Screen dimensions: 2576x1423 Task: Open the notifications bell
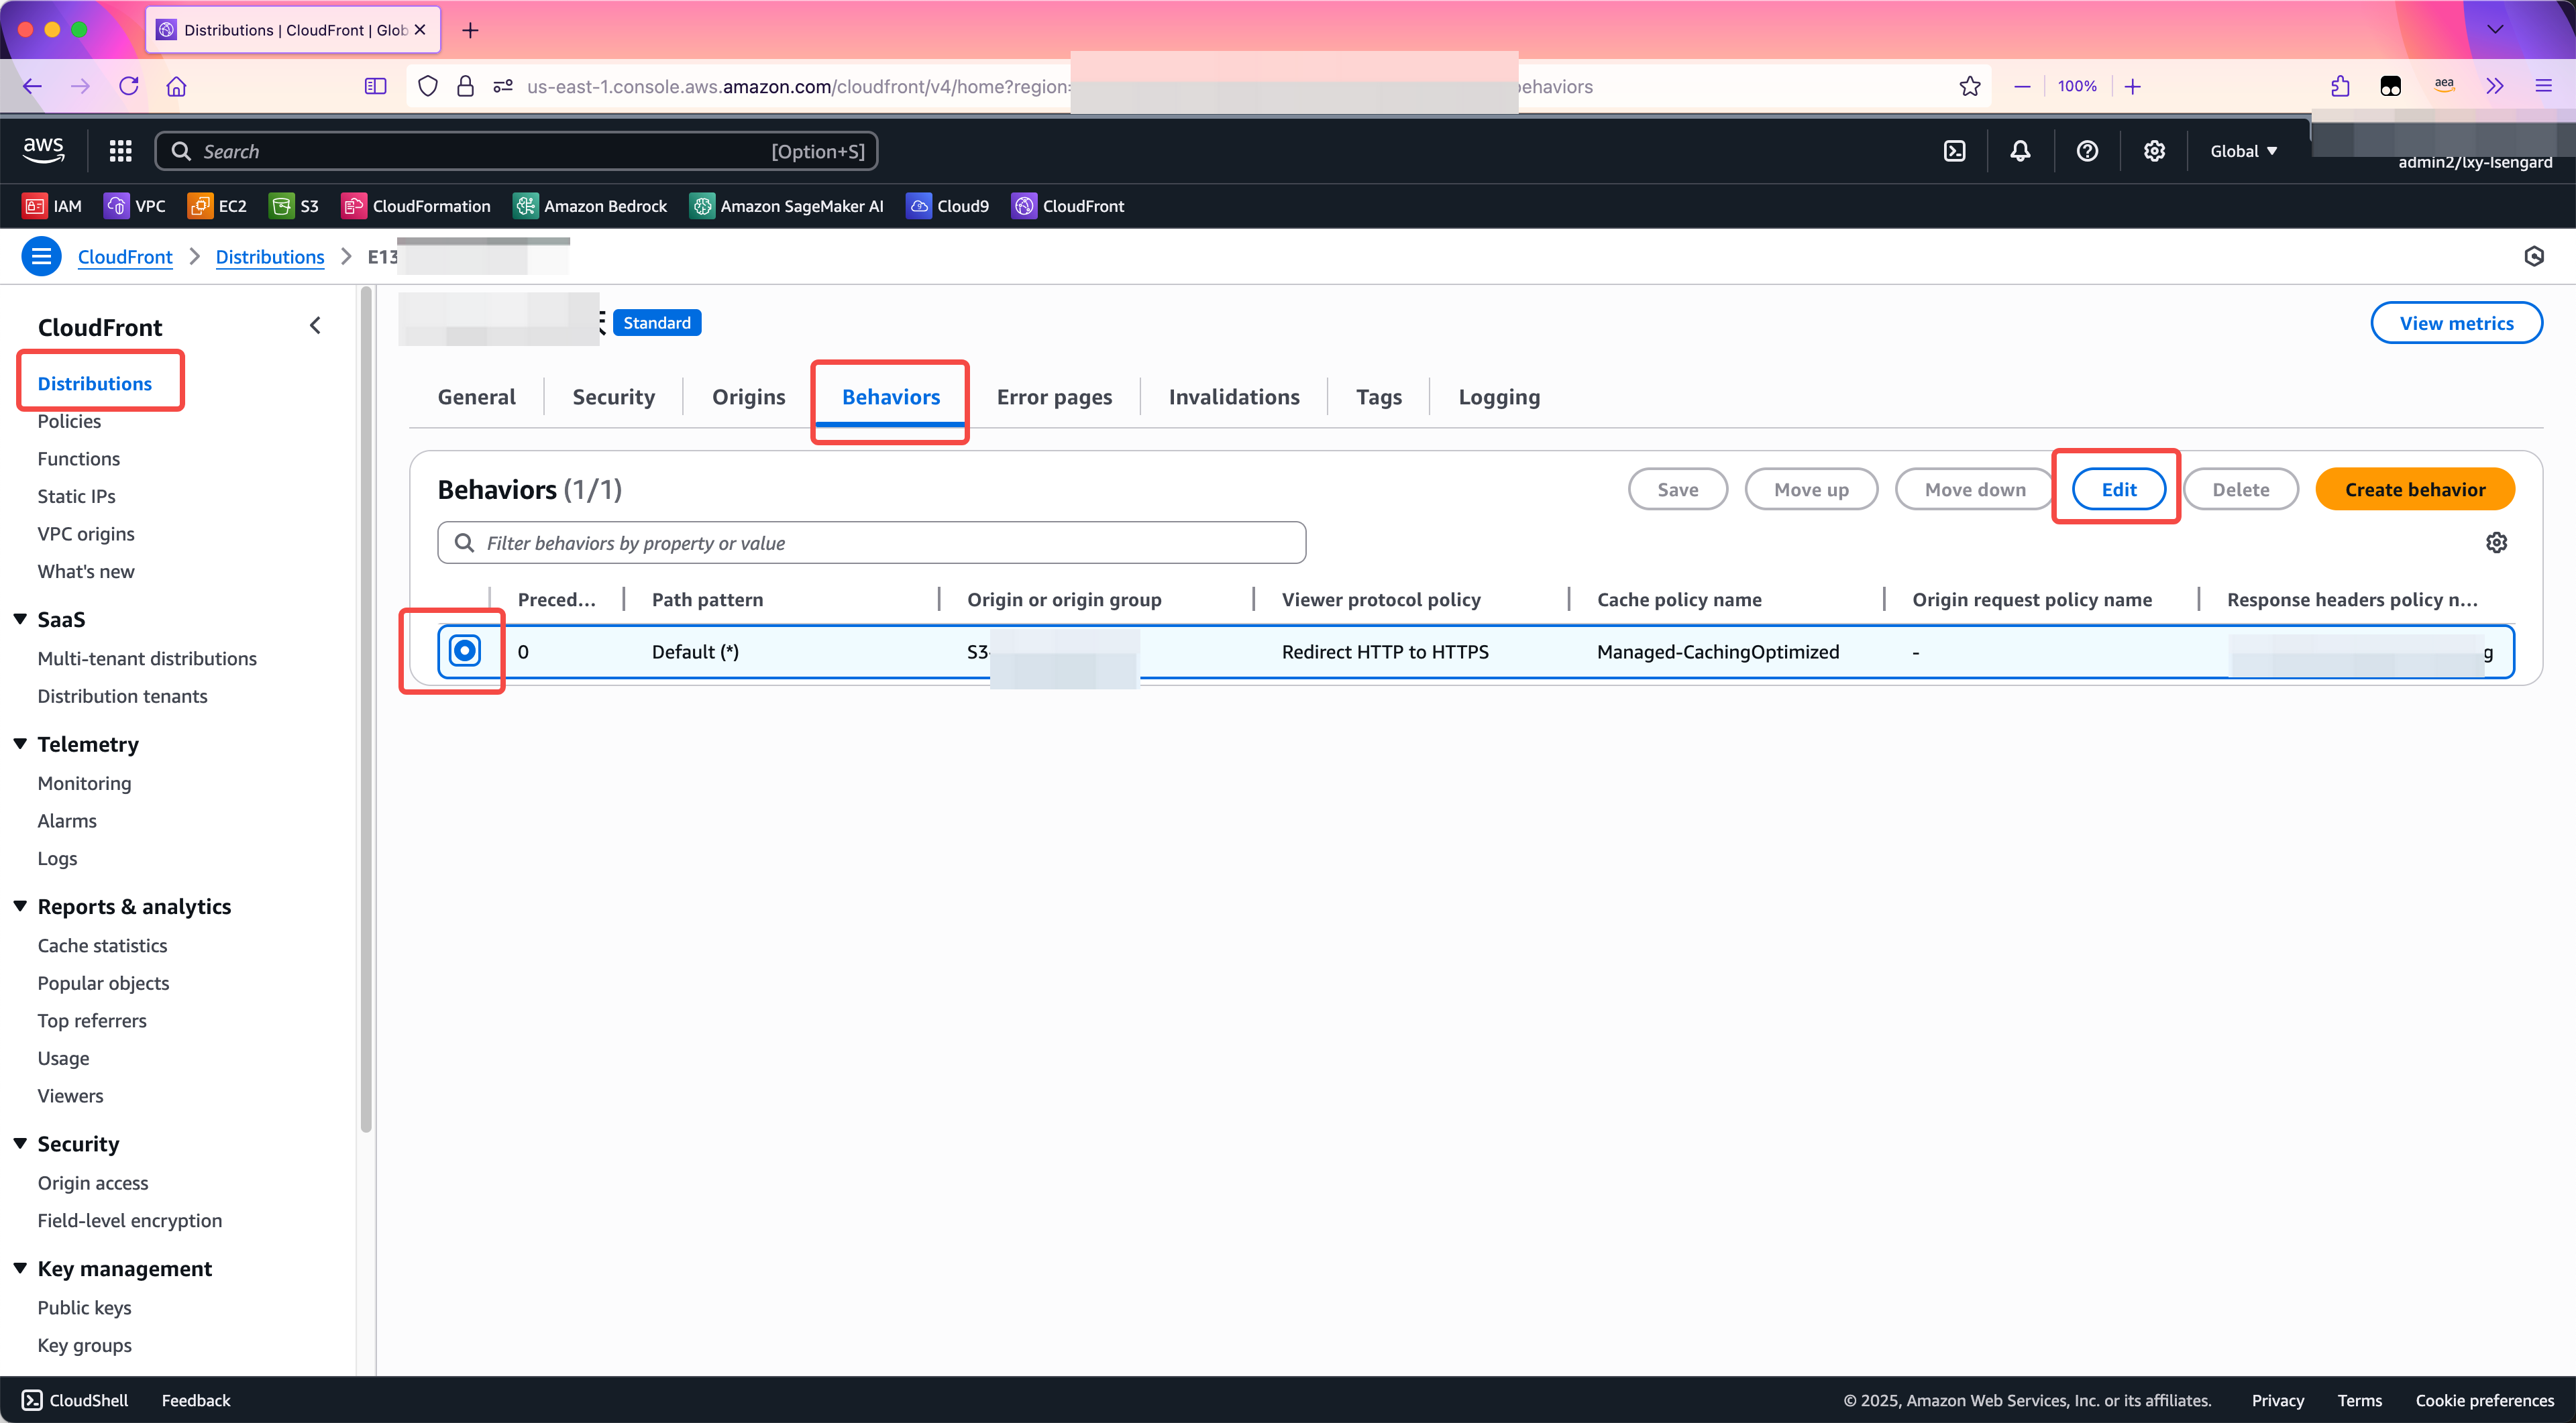click(2020, 151)
